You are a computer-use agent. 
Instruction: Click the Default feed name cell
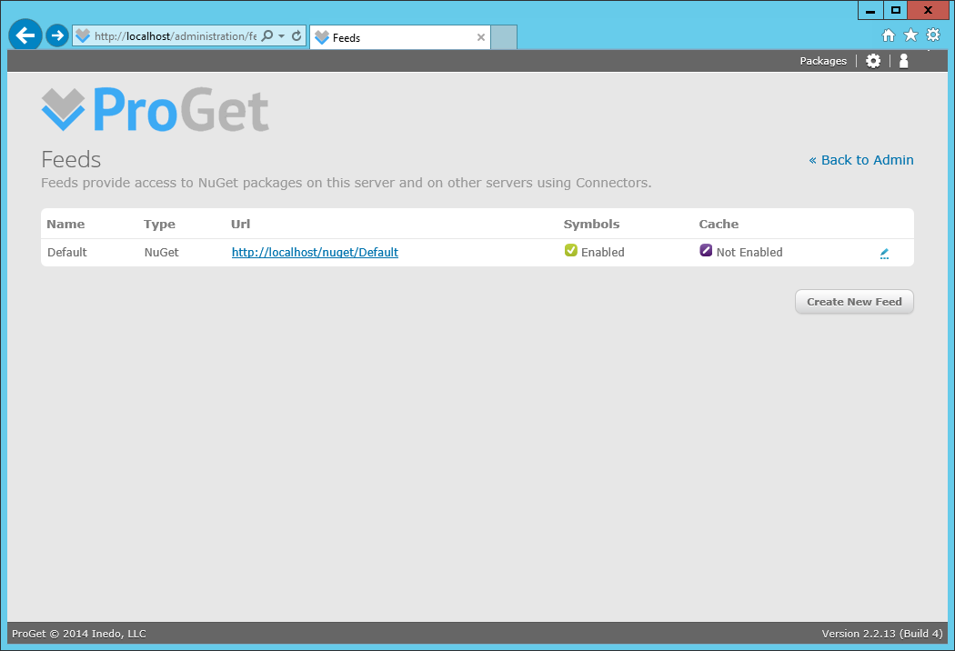click(67, 252)
